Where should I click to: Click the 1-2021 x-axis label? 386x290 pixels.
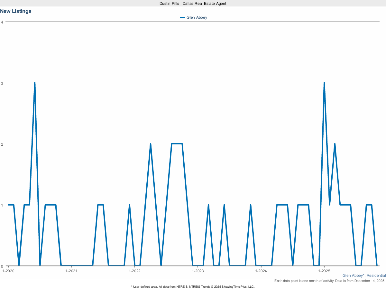point(71,271)
